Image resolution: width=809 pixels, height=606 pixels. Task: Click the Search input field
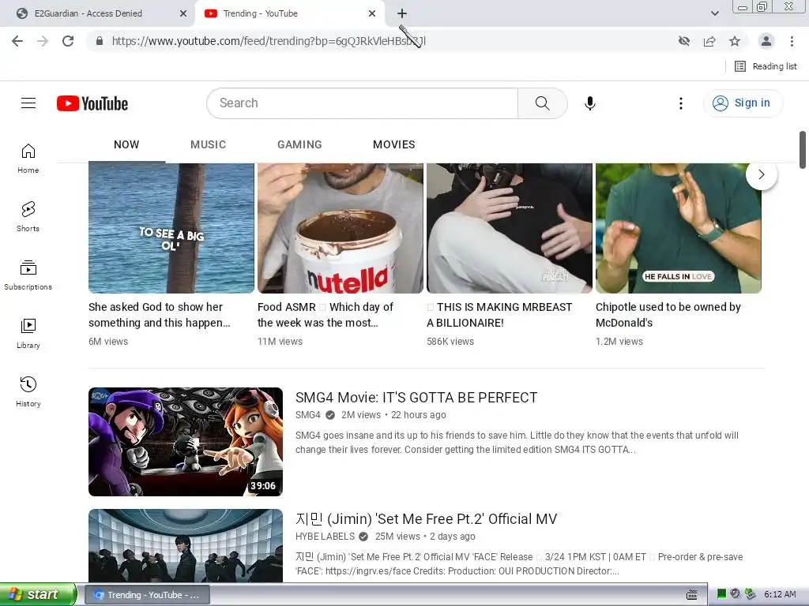pyautogui.click(x=362, y=103)
